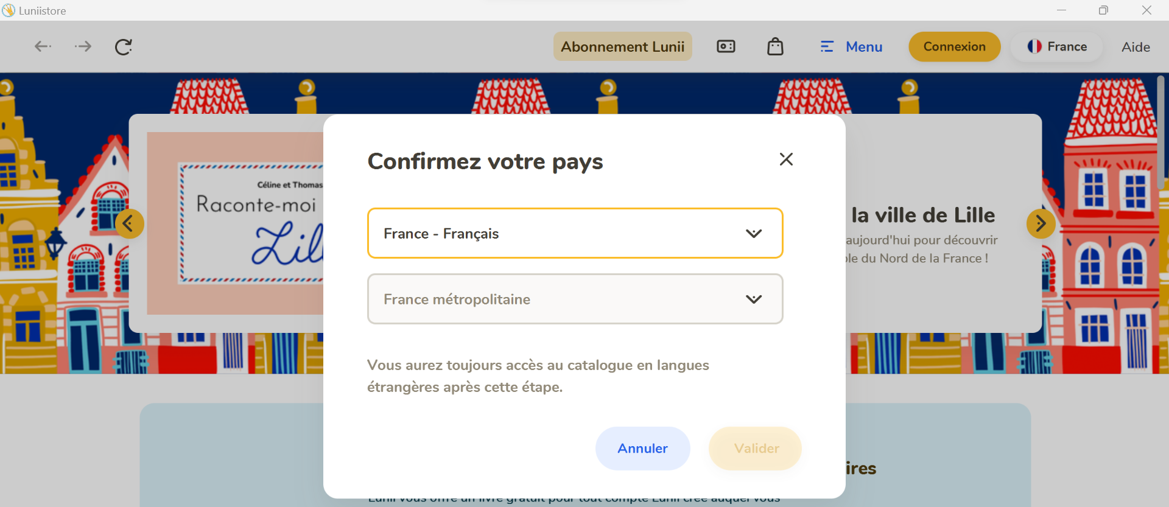Image resolution: width=1169 pixels, height=507 pixels.
Task: Expand the France métropolitaine dropdown
Action: 575,299
